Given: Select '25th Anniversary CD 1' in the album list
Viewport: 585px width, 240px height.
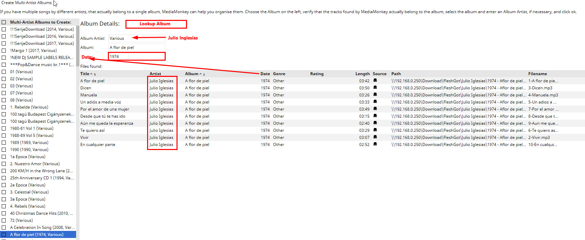Looking at the screenshot, I should [42, 178].
